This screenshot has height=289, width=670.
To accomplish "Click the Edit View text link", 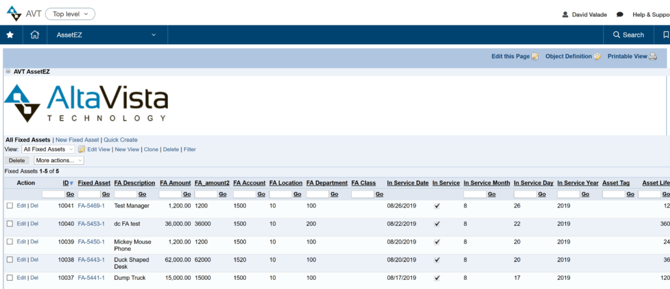I will pyautogui.click(x=99, y=149).
